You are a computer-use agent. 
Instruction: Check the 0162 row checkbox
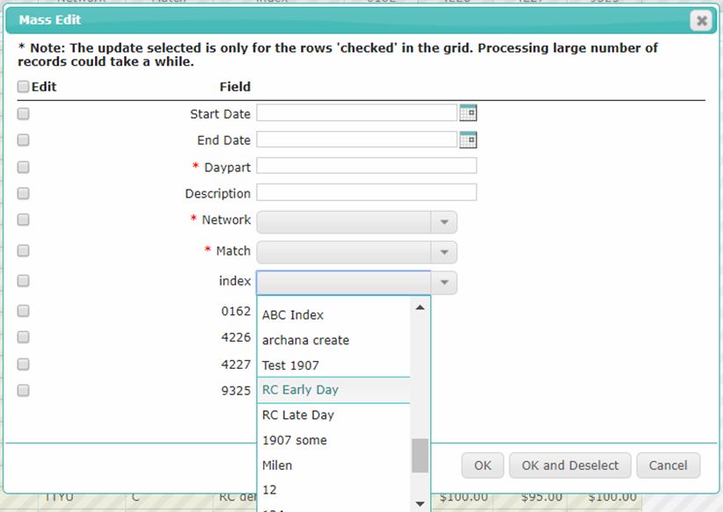coord(23,311)
